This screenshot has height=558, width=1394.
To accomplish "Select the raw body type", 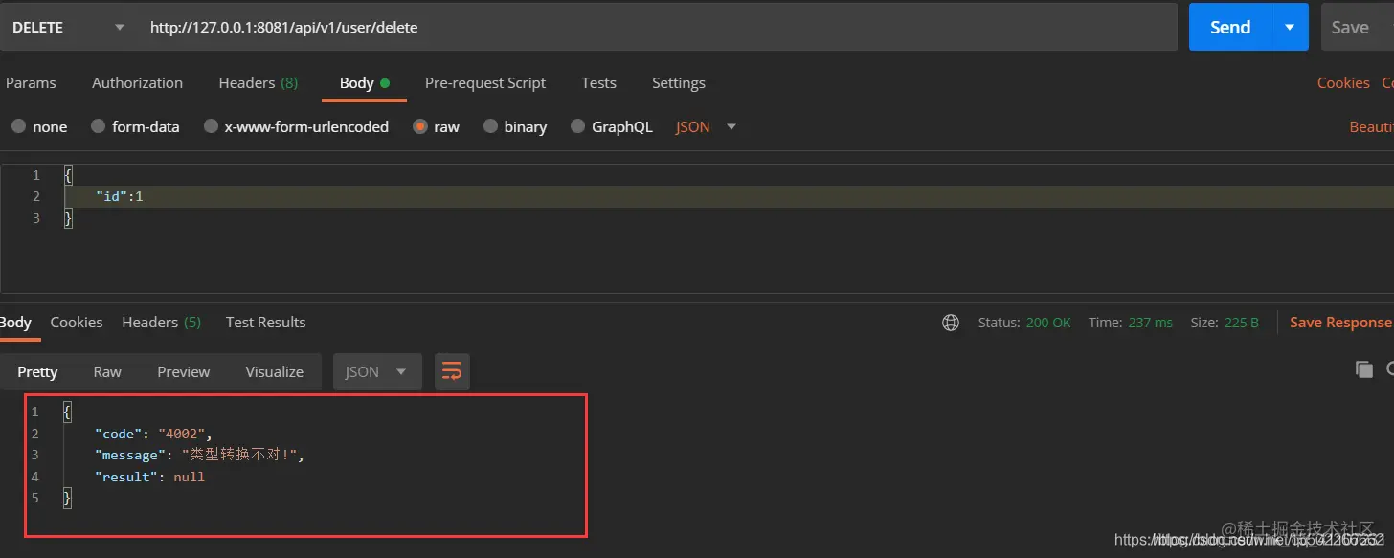I will (437, 126).
